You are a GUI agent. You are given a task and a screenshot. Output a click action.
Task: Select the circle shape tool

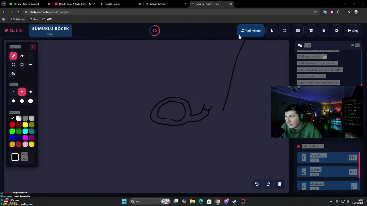pos(13,65)
